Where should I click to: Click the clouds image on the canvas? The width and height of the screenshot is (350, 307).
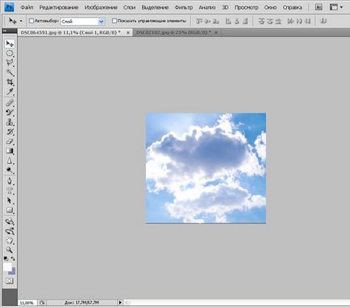pyautogui.click(x=206, y=168)
